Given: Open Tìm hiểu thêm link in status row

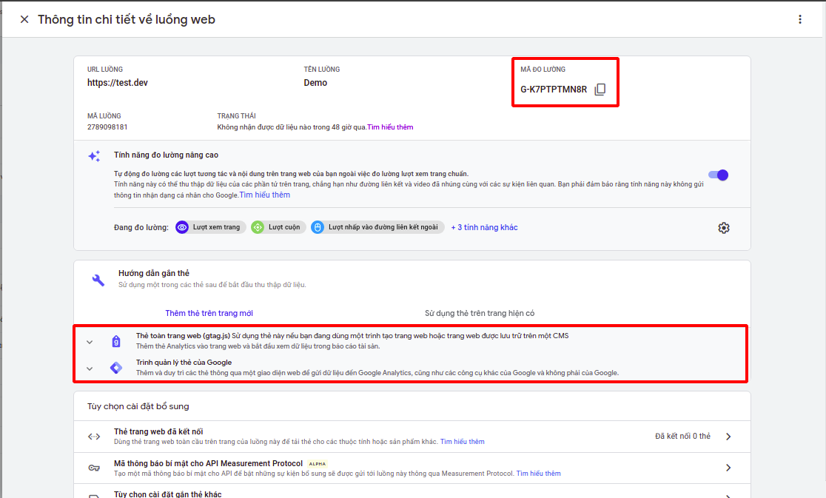Looking at the screenshot, I should [x=390, y=127].
